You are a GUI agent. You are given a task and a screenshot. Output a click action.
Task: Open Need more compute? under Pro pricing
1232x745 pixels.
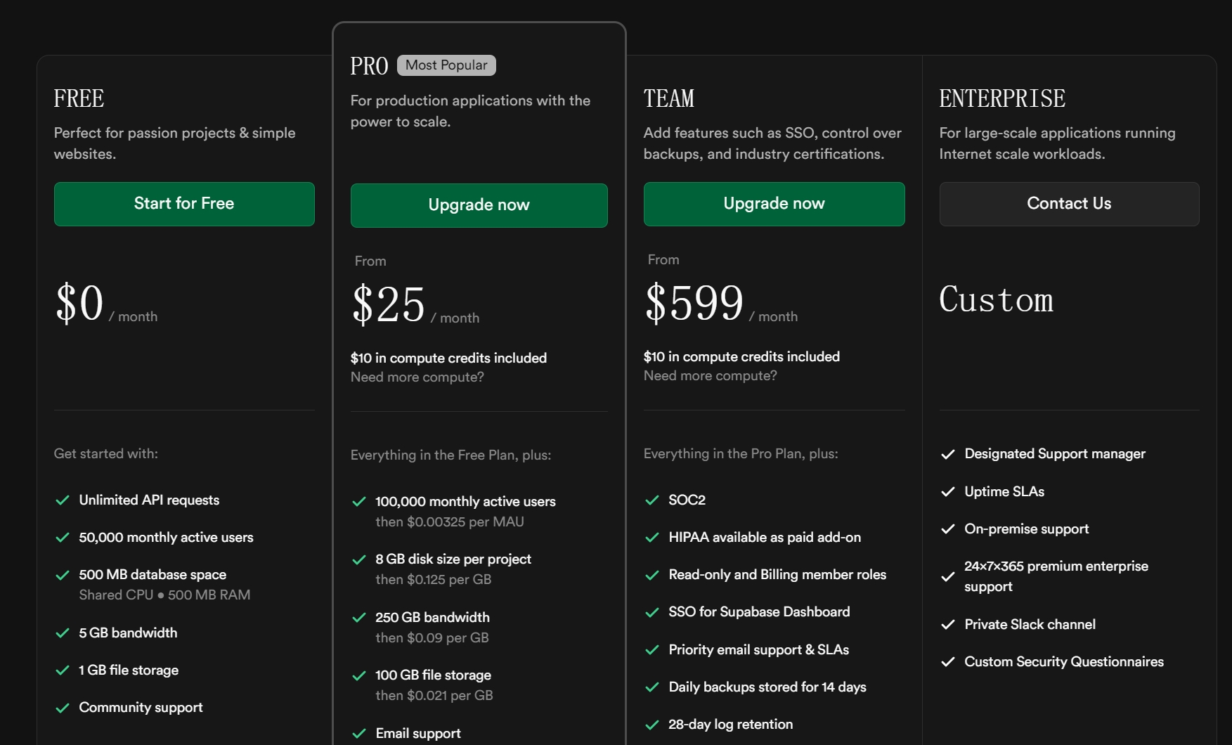coord(417,377)
